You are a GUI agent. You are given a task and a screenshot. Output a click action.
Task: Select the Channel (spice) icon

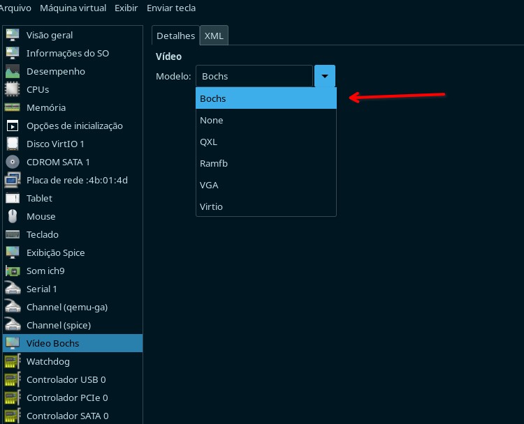tap(13, 324)
